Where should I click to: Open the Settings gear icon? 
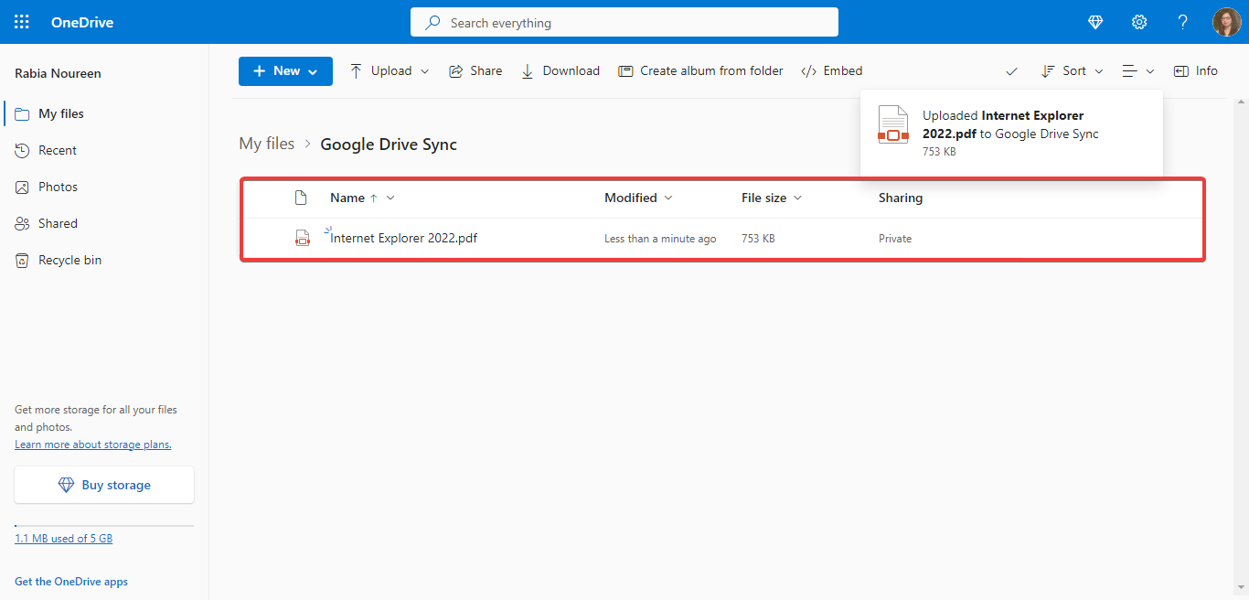click(x=1139, y=22)
